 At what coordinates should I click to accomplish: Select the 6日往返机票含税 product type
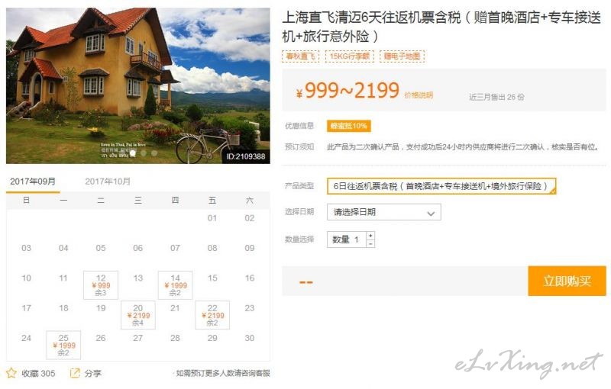click(x=441, y=186)
